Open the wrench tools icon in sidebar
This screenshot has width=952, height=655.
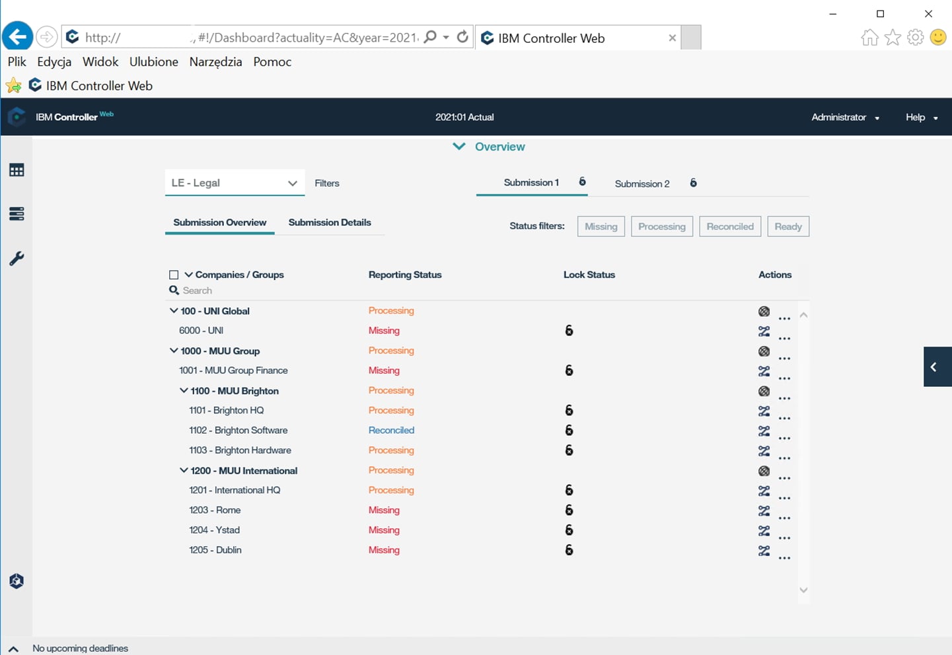[x=17, y=258]
